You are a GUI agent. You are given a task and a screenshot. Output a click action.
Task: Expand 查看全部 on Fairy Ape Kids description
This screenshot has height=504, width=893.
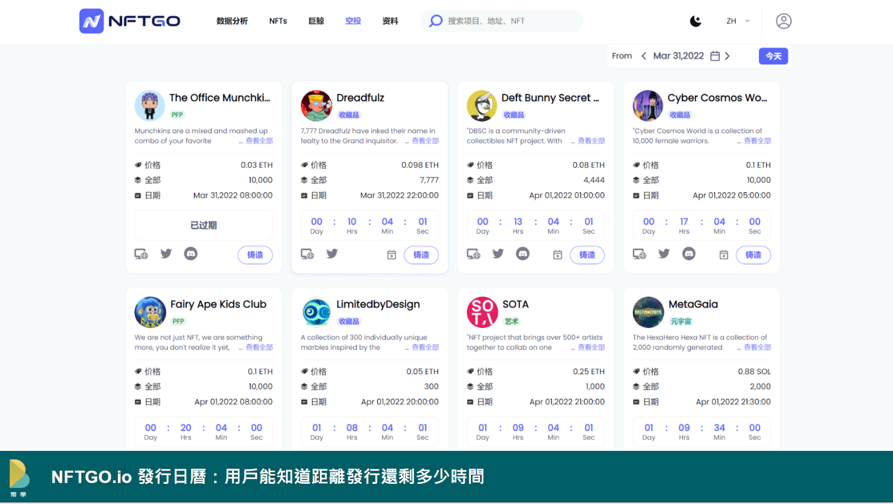coord(260,347)
